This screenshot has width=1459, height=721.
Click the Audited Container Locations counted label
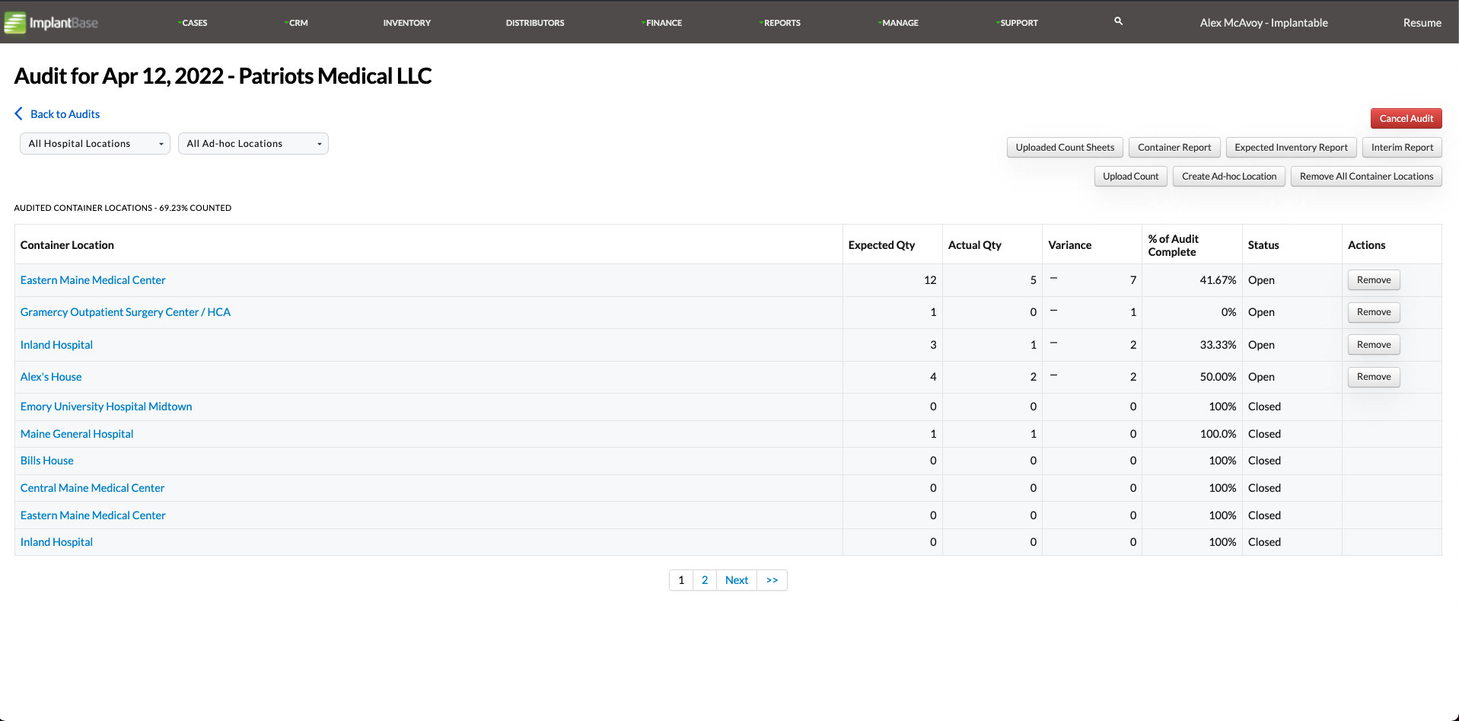pos(123,208)
